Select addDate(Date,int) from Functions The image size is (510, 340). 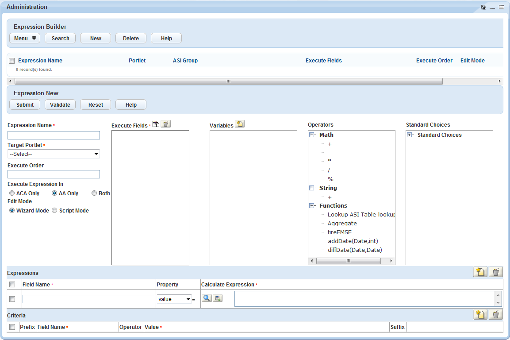coord(353,241)
